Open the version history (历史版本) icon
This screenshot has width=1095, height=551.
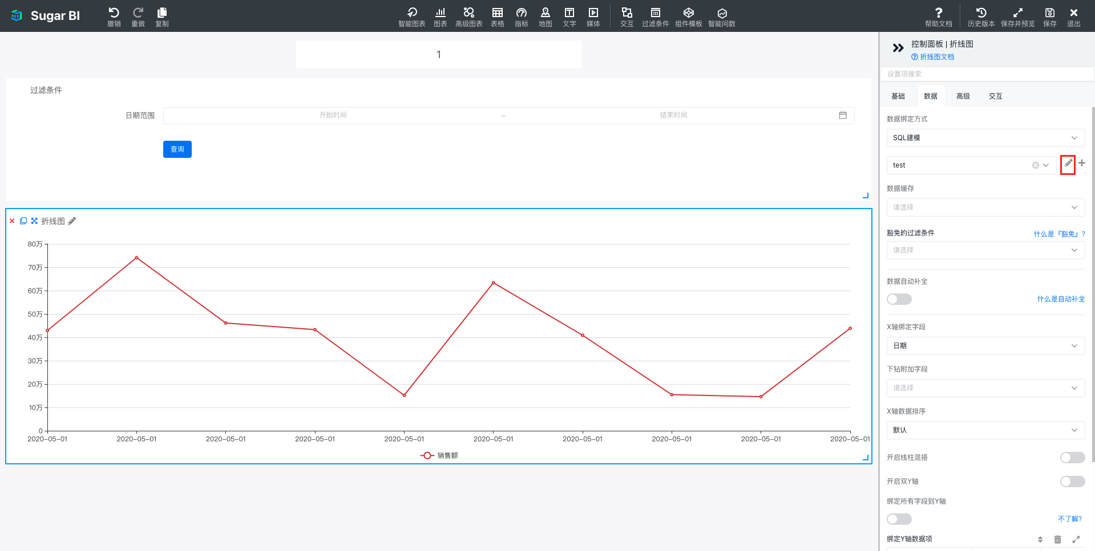(x=981, y=17)
